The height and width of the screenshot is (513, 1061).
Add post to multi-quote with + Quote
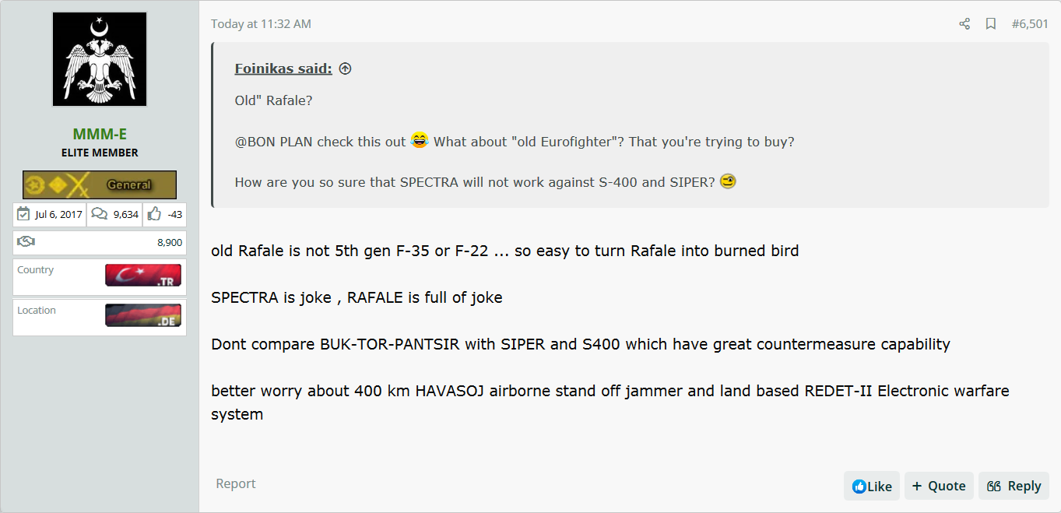939,486
